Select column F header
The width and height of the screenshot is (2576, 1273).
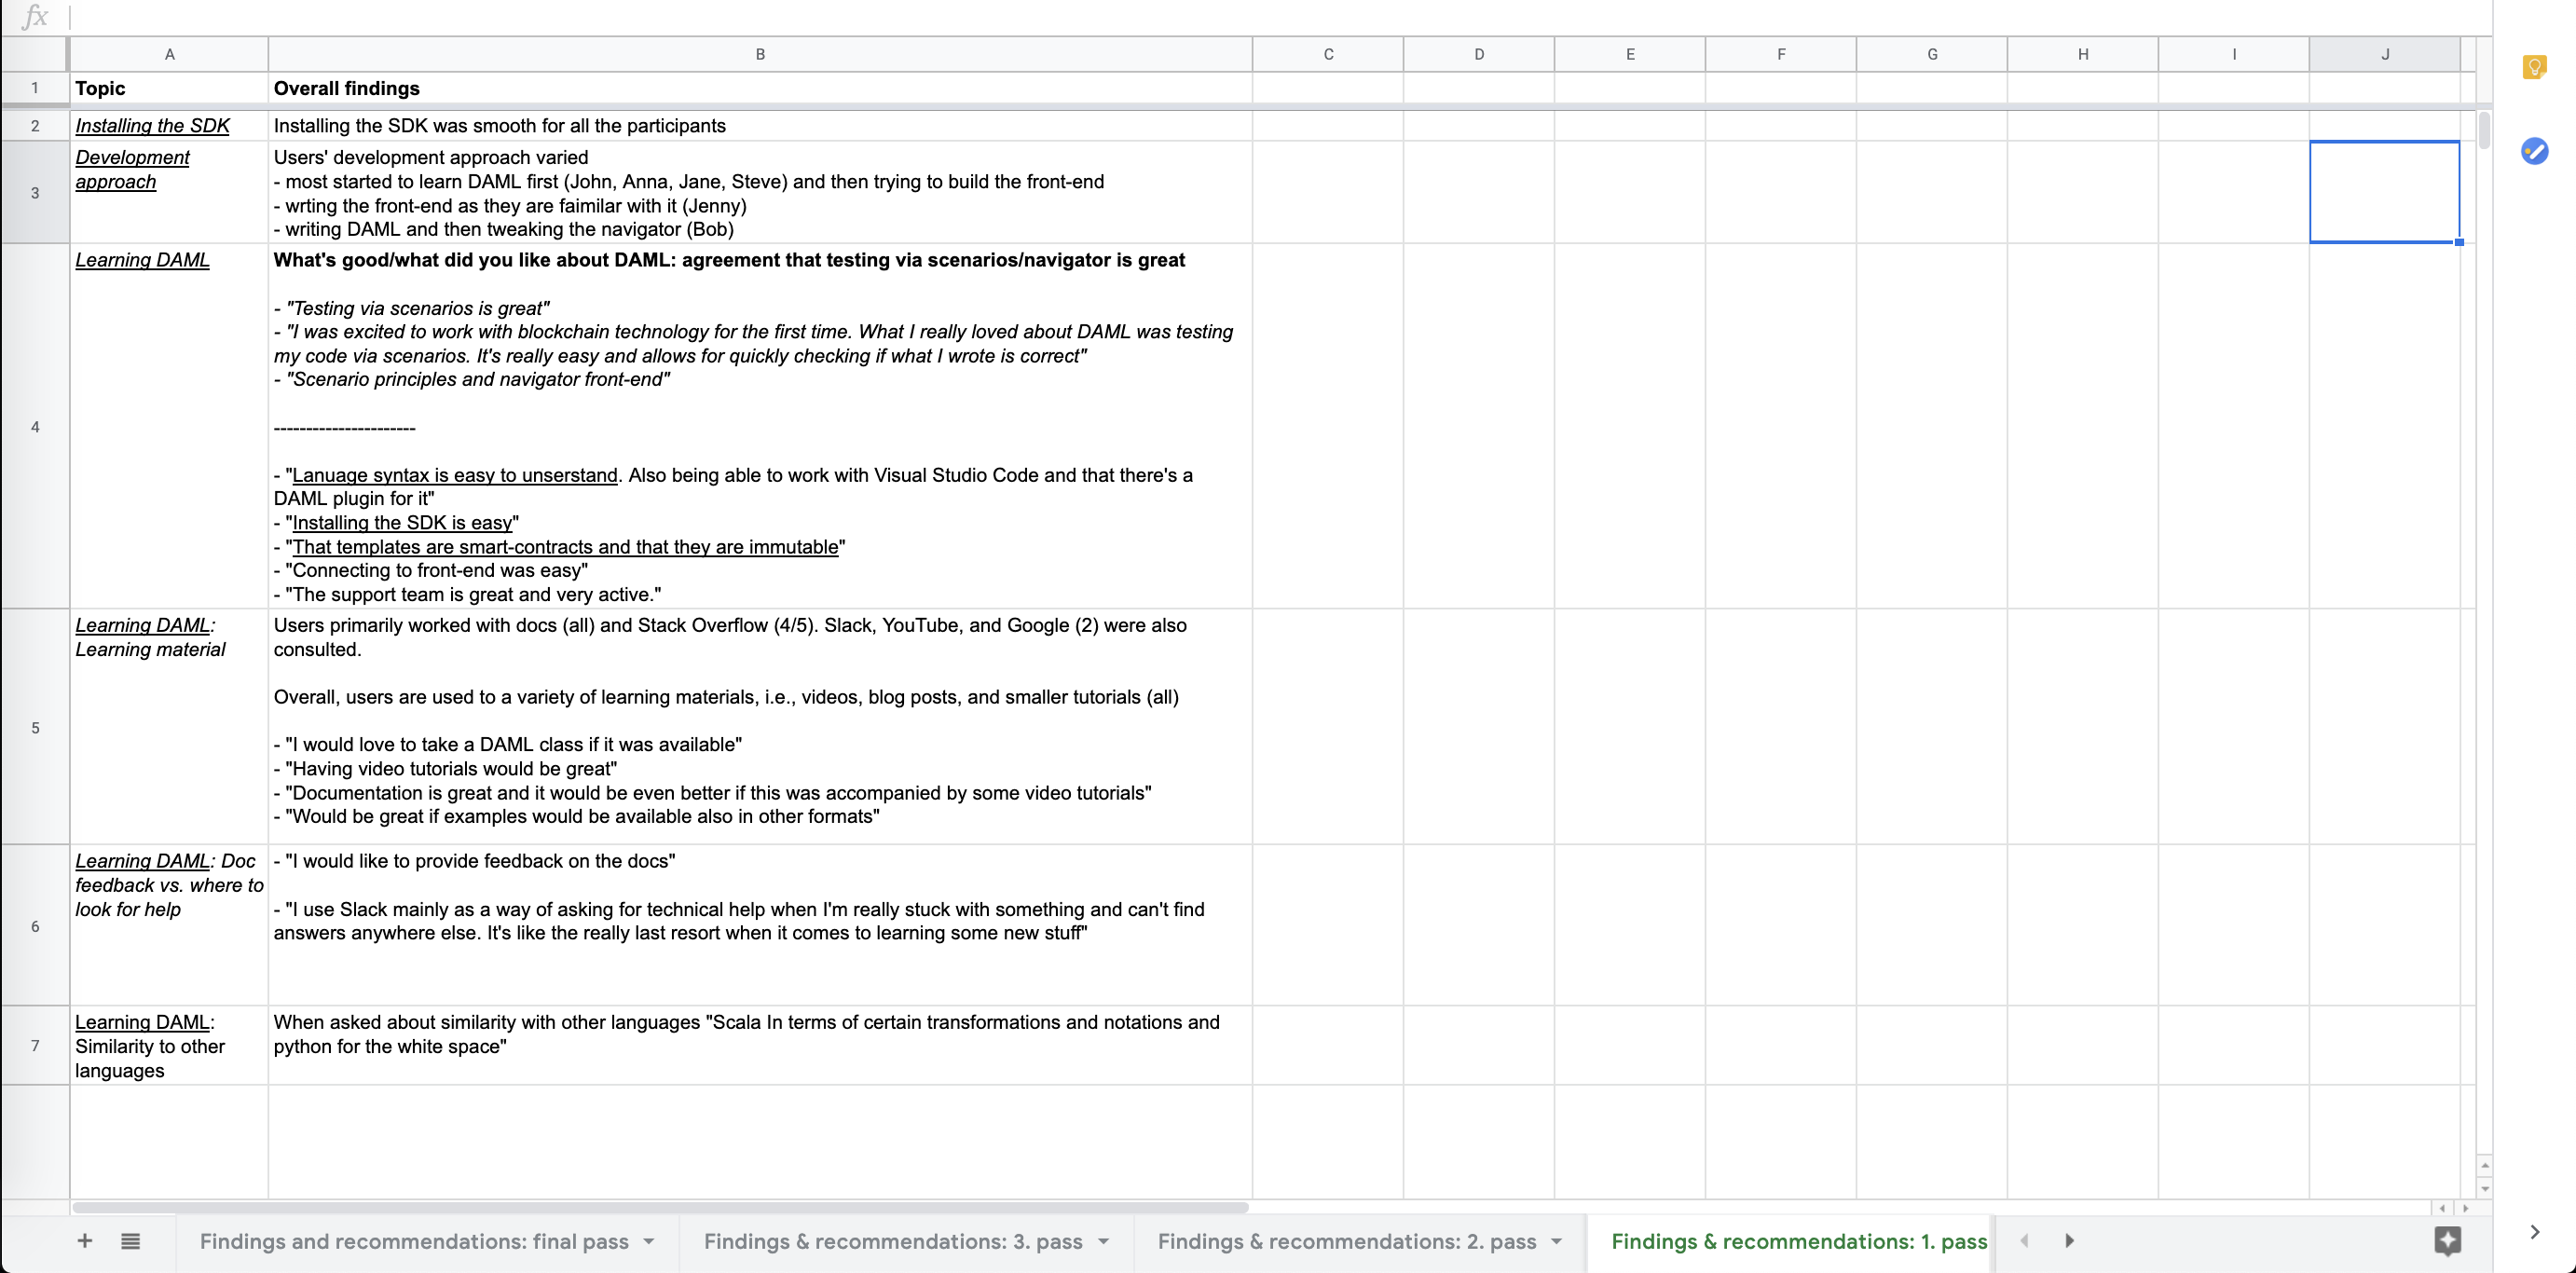[x=1781, y=54]
